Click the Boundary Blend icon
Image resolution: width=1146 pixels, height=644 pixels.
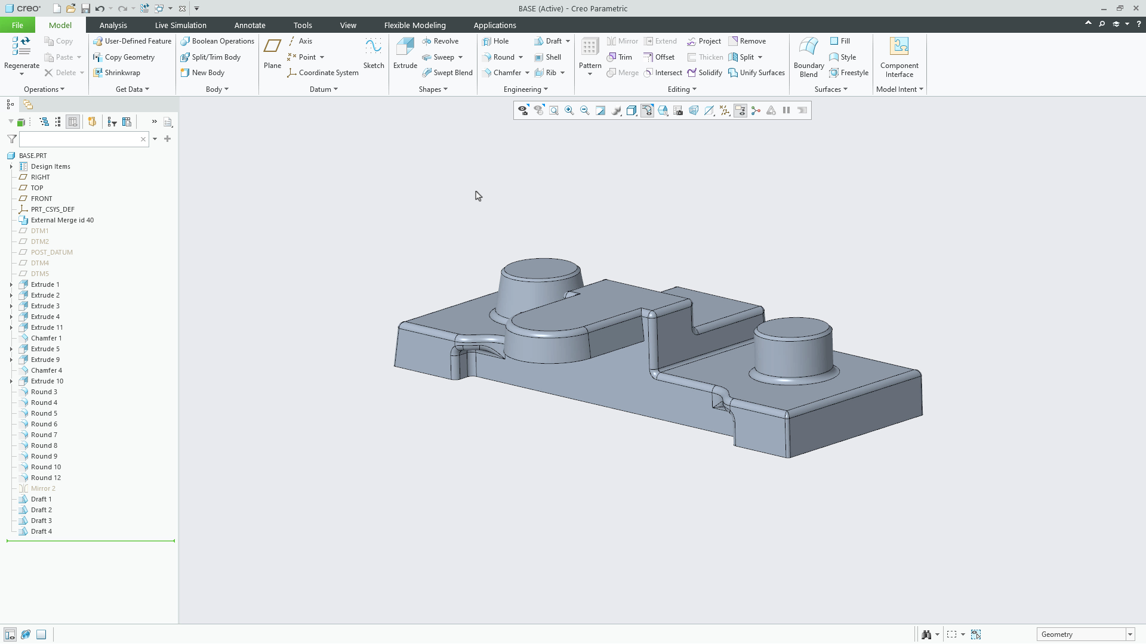click(809, 47)
